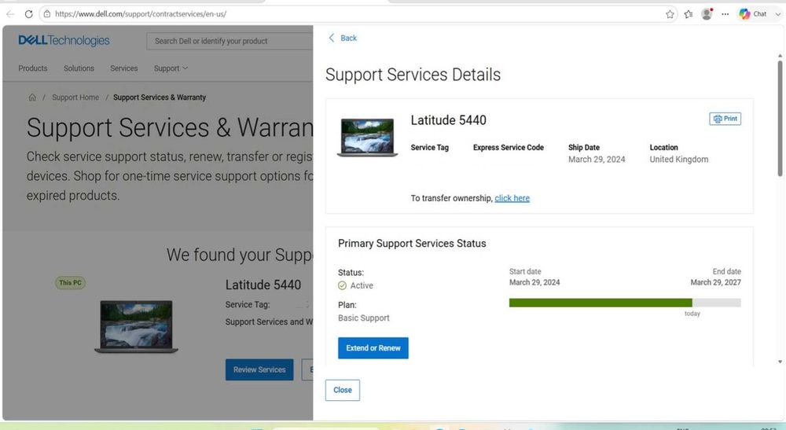The width and height of the screenshot is (786, 430).
Task: Click the Basic Support plan text
Action: pos(363,318)
